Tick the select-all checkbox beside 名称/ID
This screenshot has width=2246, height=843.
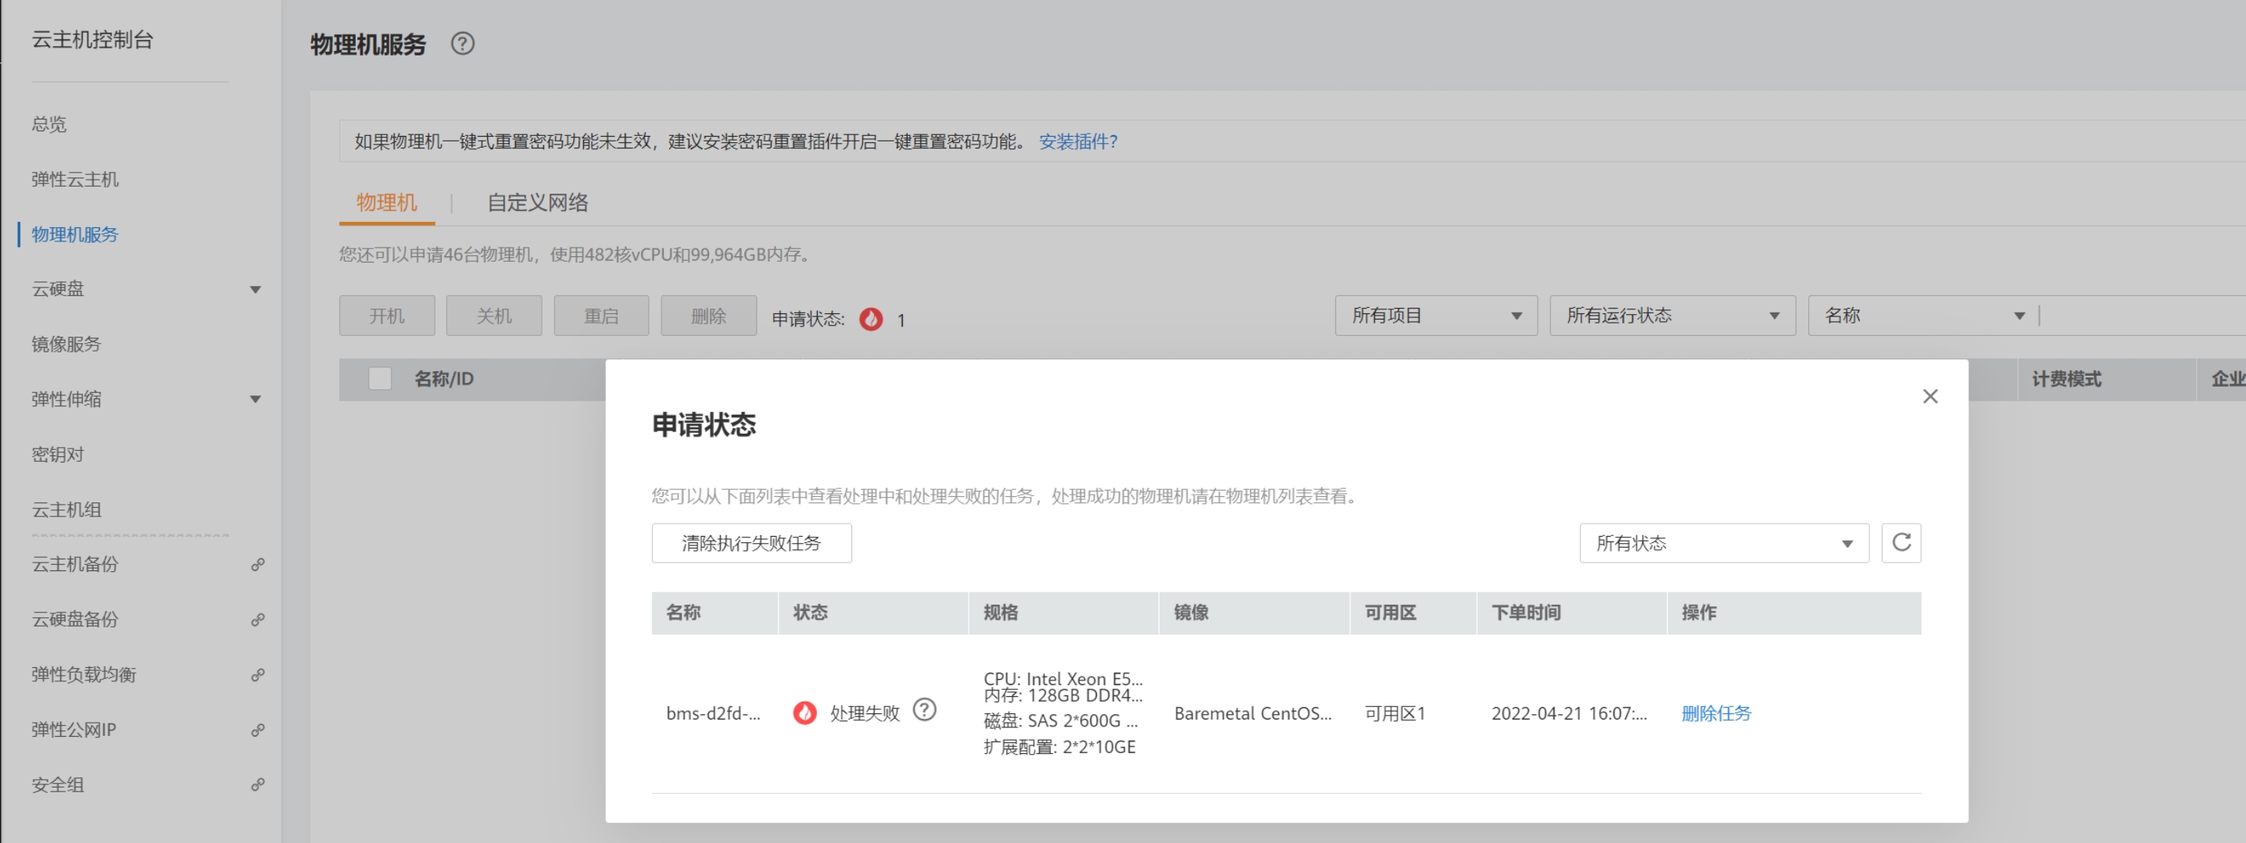(x=379, y=378)
